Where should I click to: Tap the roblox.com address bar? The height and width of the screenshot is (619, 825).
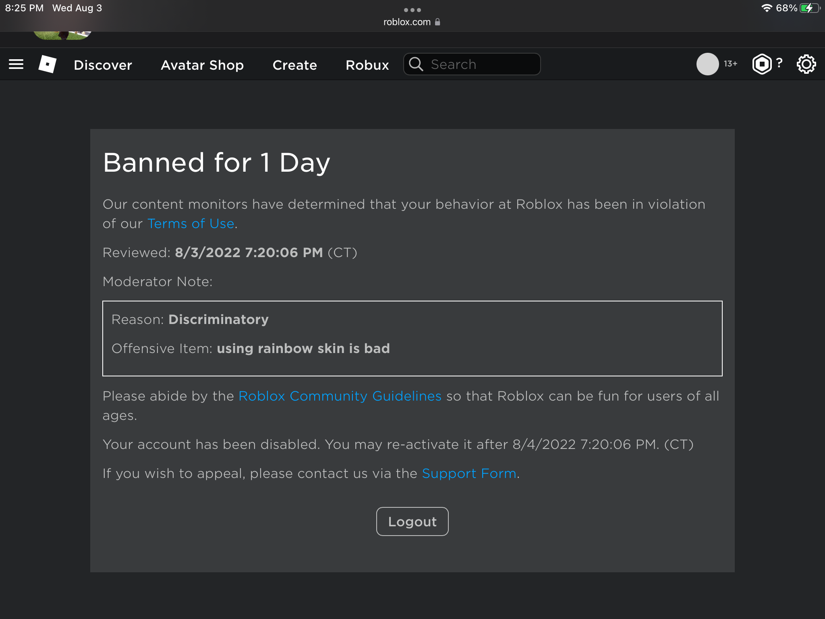pos(412,22)
